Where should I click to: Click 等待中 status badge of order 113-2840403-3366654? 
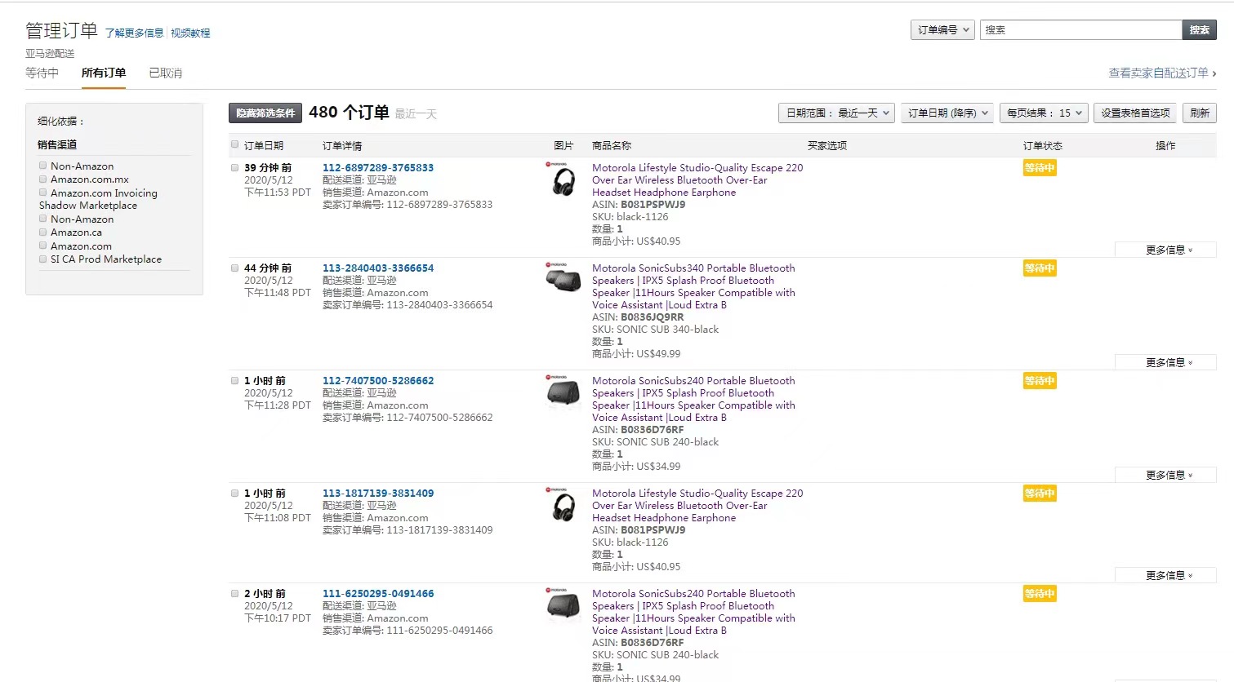click(x=1040, y=268)
